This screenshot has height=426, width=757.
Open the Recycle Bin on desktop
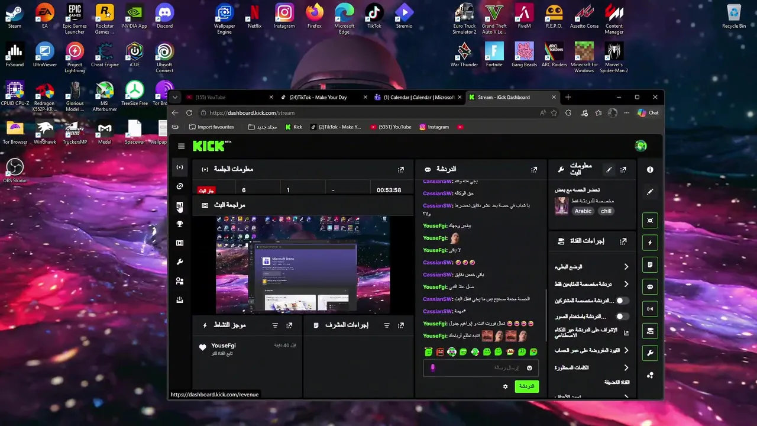pyautogui.click(x=734, y=17)
